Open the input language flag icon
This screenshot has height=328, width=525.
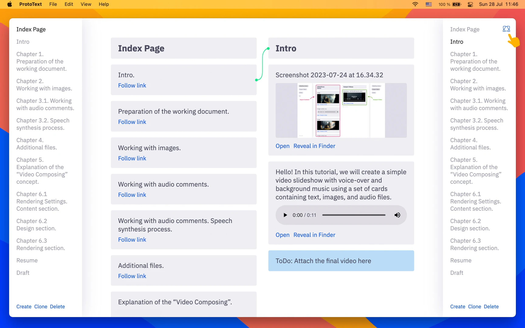(x=428, y=4)
